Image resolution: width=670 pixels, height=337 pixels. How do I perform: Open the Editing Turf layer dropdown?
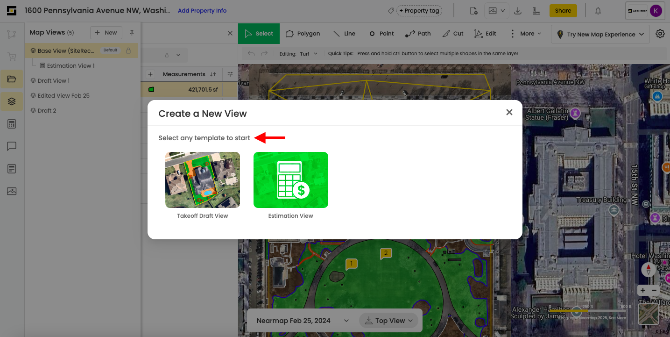point(308,54)
